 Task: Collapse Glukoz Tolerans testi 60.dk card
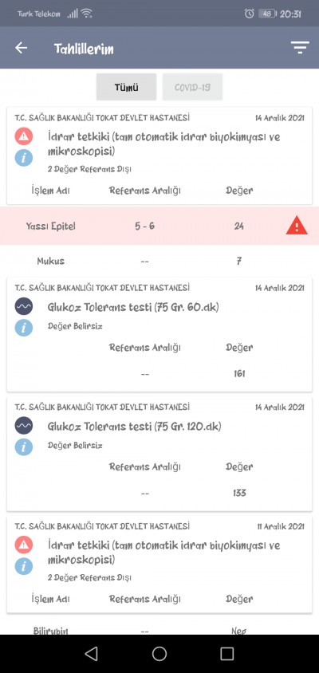pyautogui.click(x=159, y=334)
